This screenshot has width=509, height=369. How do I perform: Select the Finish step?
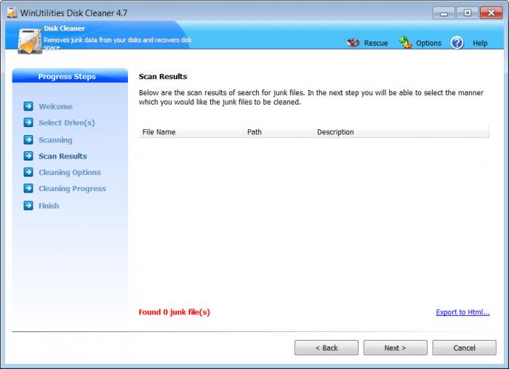point(49,206)
